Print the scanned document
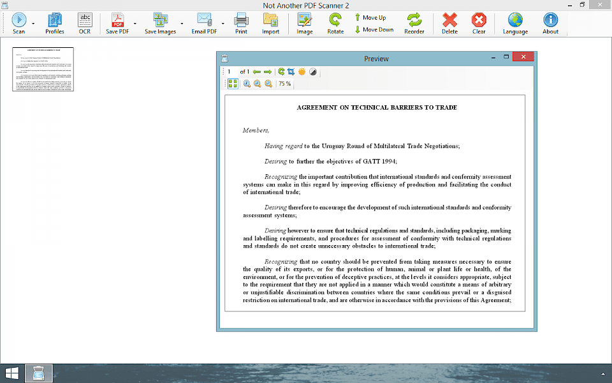The width and height of the screenshot is (612, 383). 241,24
